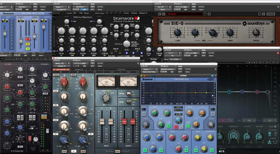Select band 6 tab in F6
This screenshot has height=154, width=280.
[223, 120]
